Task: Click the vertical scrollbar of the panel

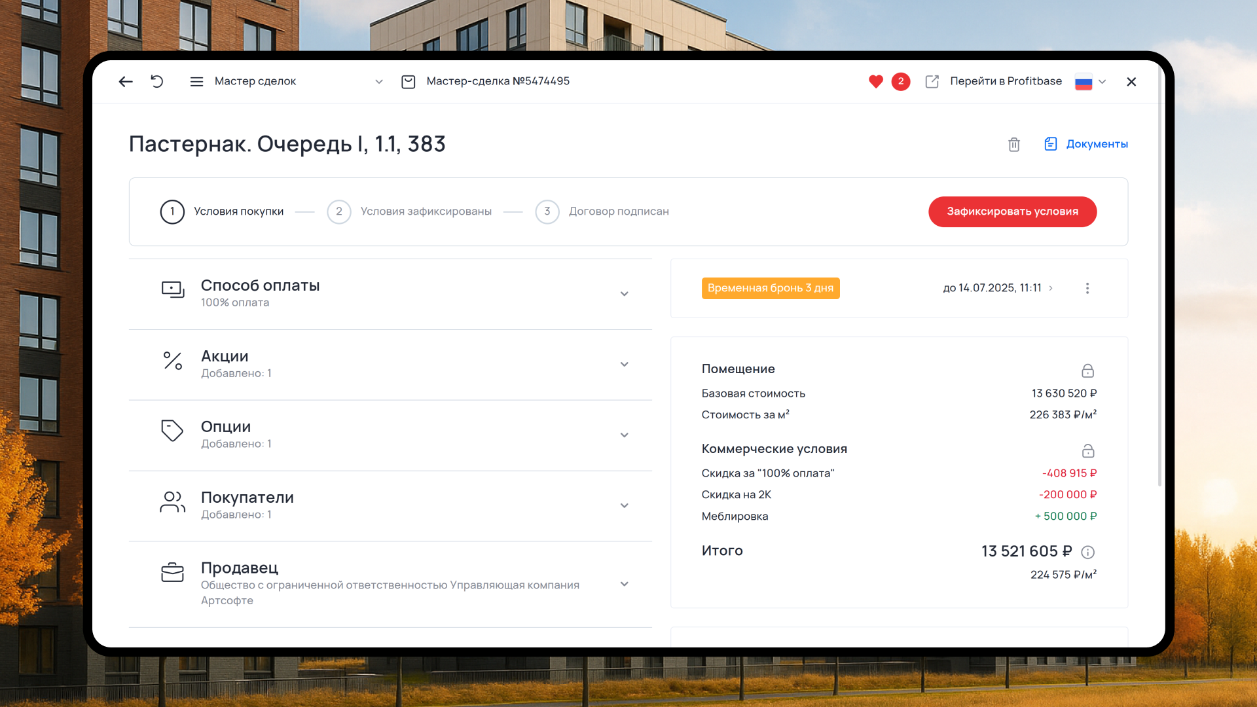Action: point(1160,275)
